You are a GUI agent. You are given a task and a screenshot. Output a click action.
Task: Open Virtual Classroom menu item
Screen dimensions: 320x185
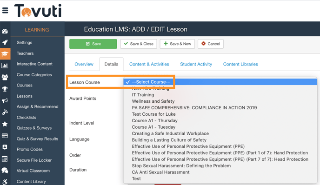click(x=33, y=171)
